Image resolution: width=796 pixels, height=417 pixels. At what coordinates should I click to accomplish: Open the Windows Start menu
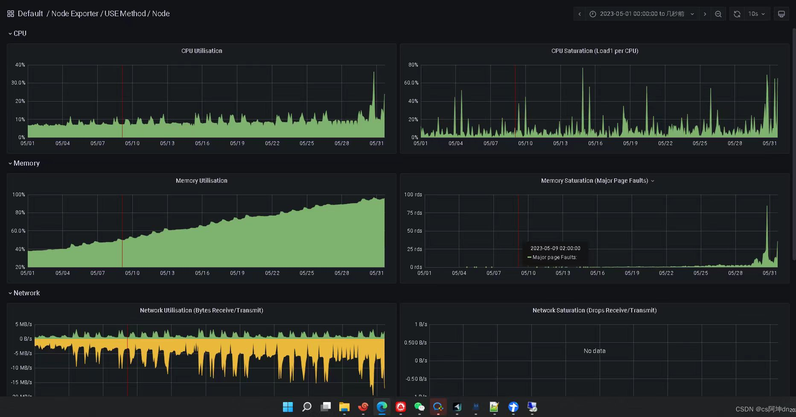point(288,407)
